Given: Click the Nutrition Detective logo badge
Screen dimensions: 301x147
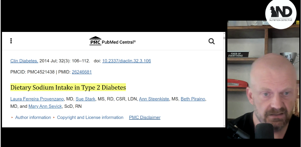Looking at the screenshot, I should pos(281,14).
